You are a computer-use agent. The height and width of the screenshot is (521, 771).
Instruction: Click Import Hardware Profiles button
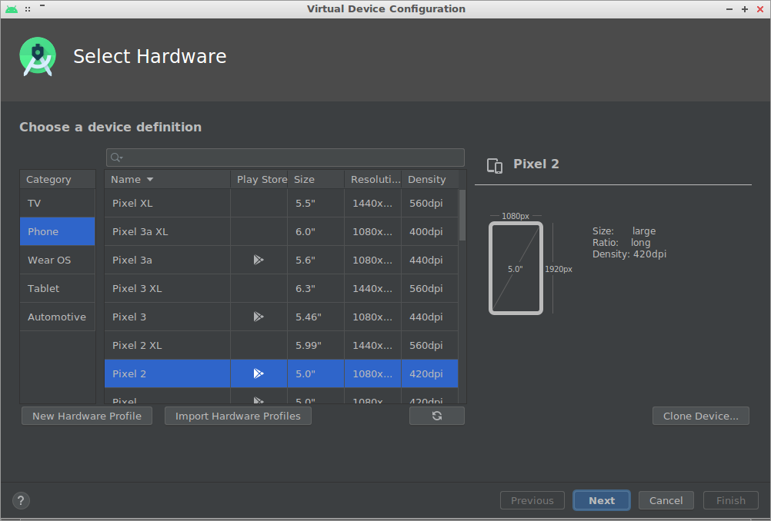click(238, 416)
